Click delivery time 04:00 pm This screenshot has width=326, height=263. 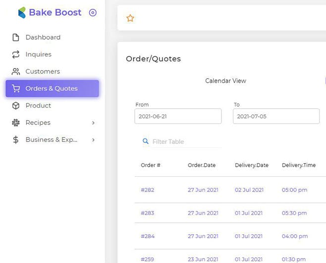tap(295, 236)
